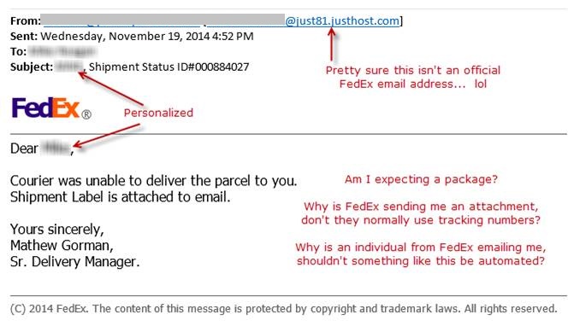Click the redacted sender name link
This screenshot has height=326, width=568.
pyautogui.click(x=121, y=21)
